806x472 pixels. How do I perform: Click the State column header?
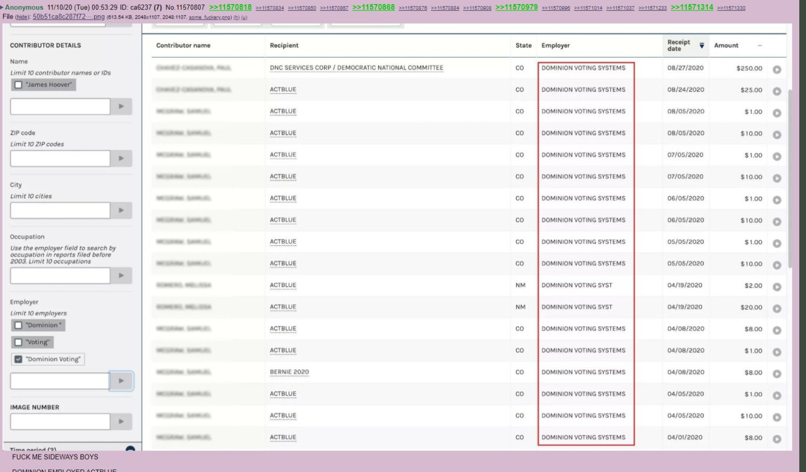pyautogui.click(x=523, y=45)
